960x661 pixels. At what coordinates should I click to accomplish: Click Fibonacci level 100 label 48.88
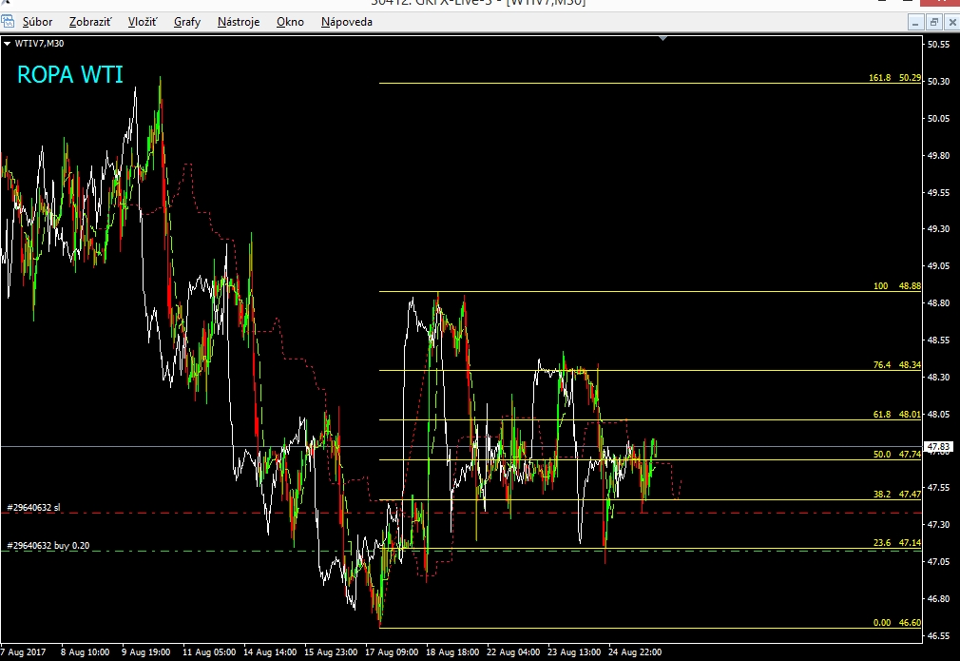(897, 286)
